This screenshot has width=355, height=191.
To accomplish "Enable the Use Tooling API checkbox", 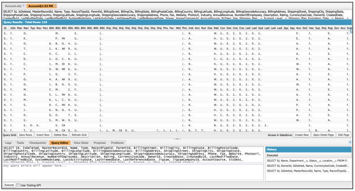I will (x=18, y=185).
